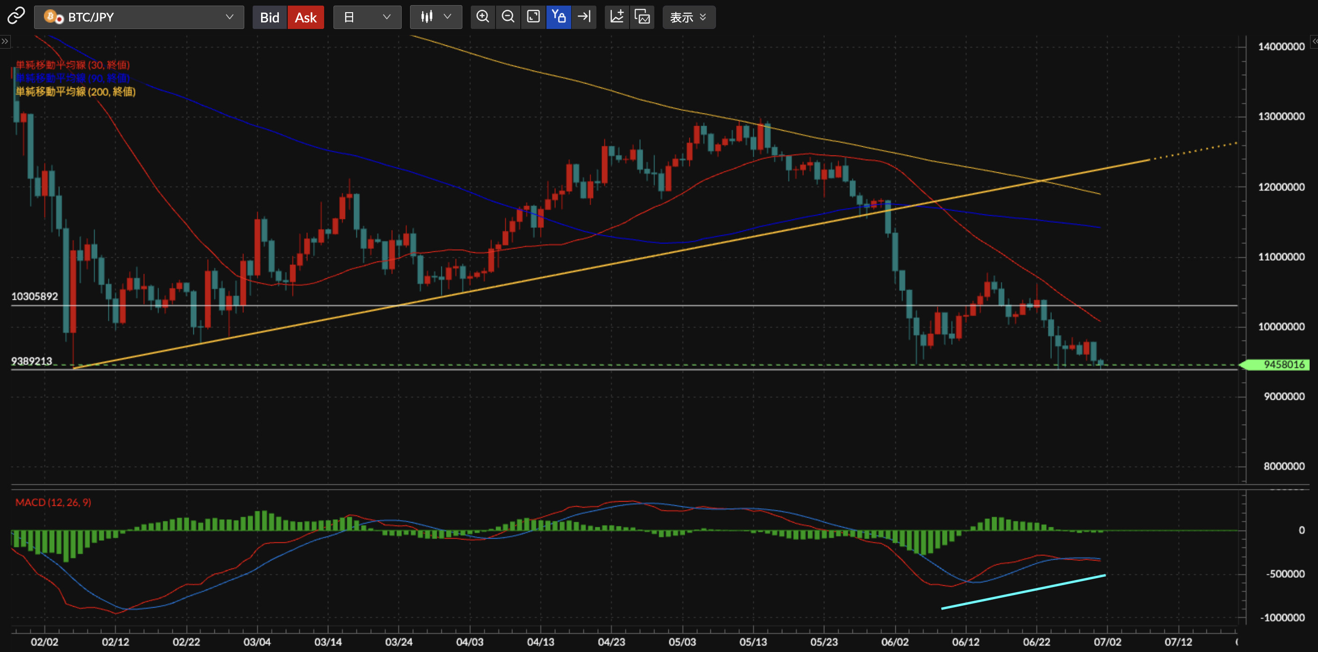
Task: Click the chart link chain icon
Action: click(16, 16)
